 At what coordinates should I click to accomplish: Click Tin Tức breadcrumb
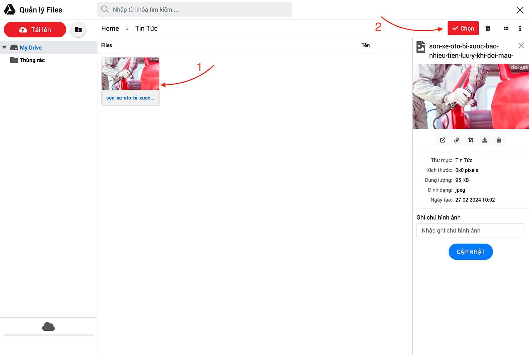[x=146, y=28]
